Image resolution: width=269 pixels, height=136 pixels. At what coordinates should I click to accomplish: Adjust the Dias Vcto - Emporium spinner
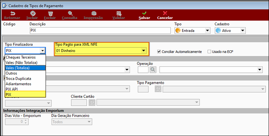(26, 121)
